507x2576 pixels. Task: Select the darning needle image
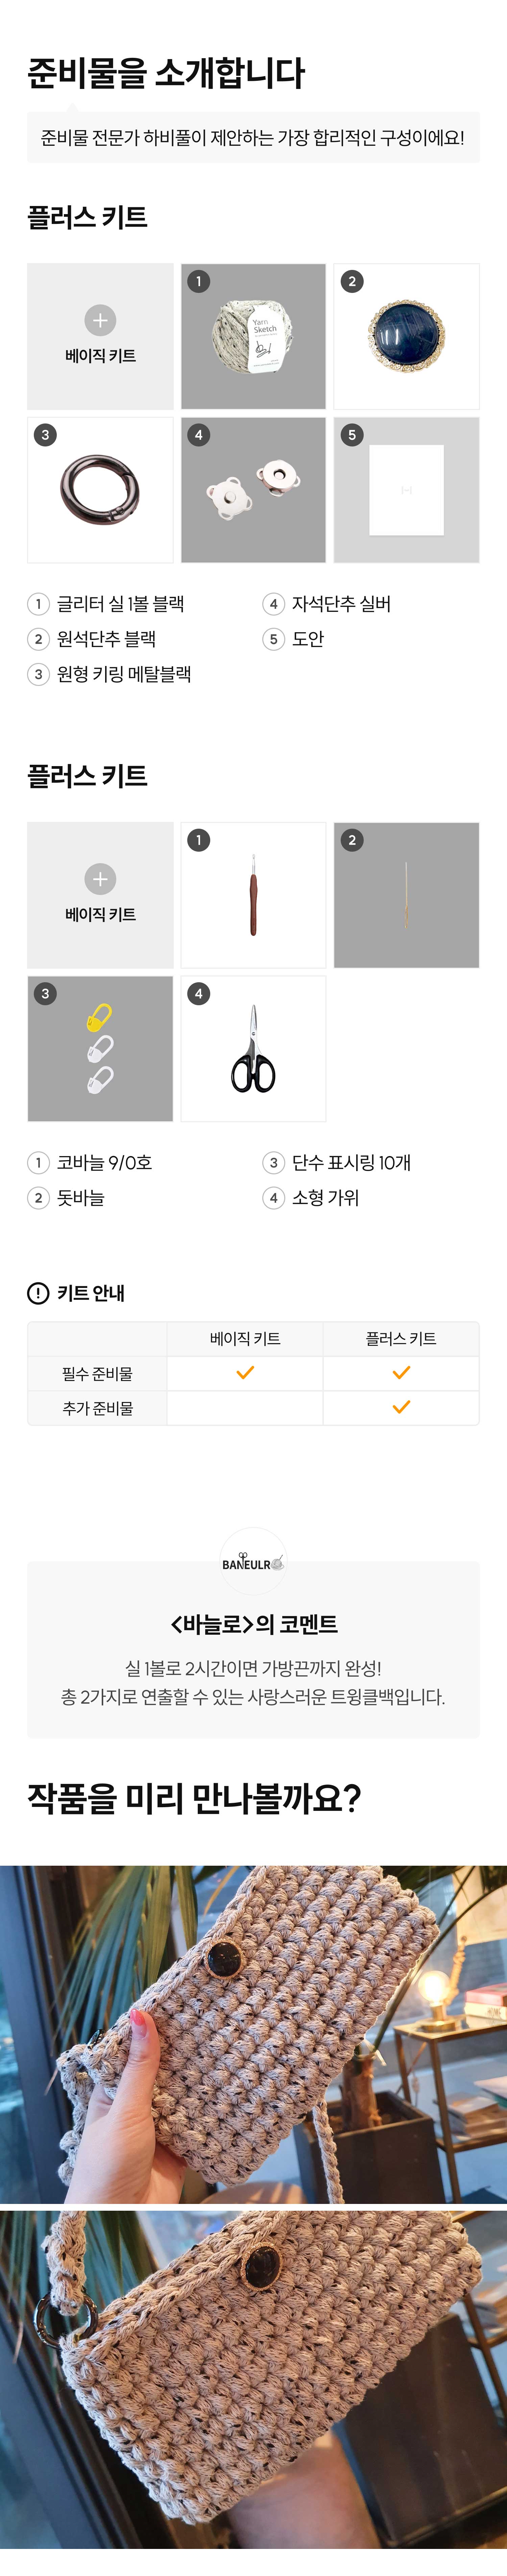point(406,895)
